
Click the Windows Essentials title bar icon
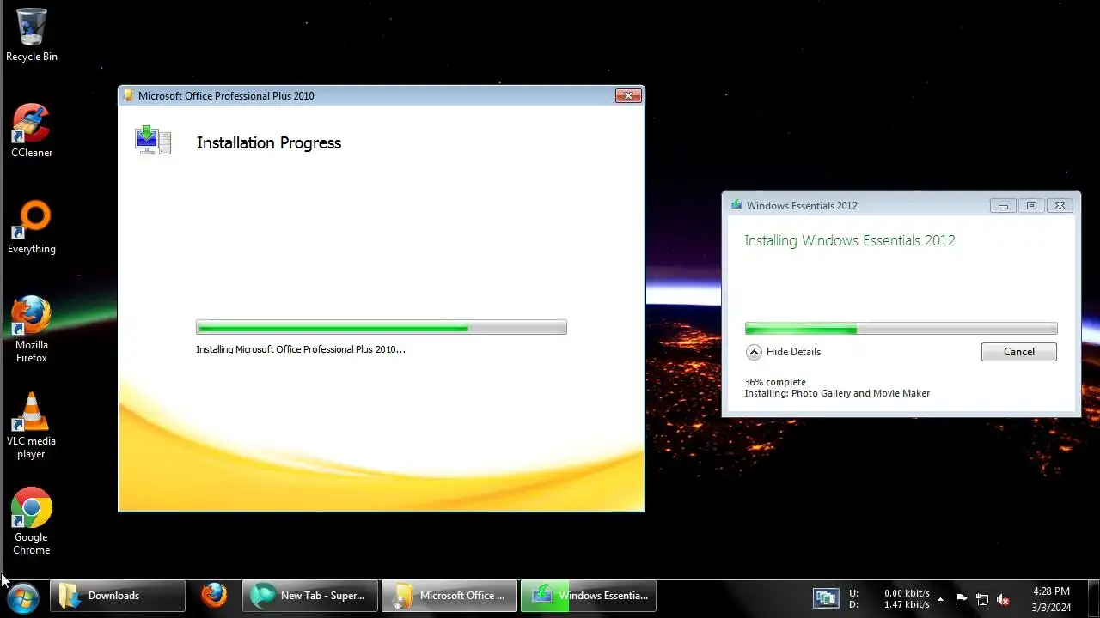tap(736, 205)
